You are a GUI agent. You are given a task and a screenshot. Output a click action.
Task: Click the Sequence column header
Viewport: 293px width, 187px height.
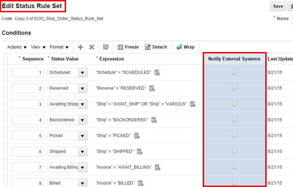pyautogui.click(x=33, y=59)
